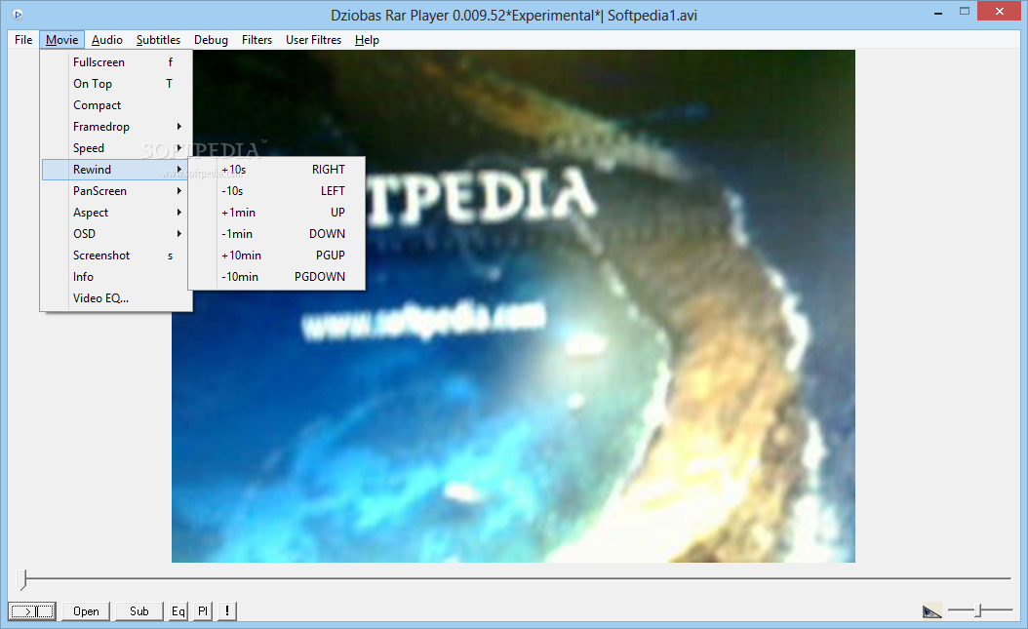
Task: Click the play/pause button
Action: click(31, 611)
